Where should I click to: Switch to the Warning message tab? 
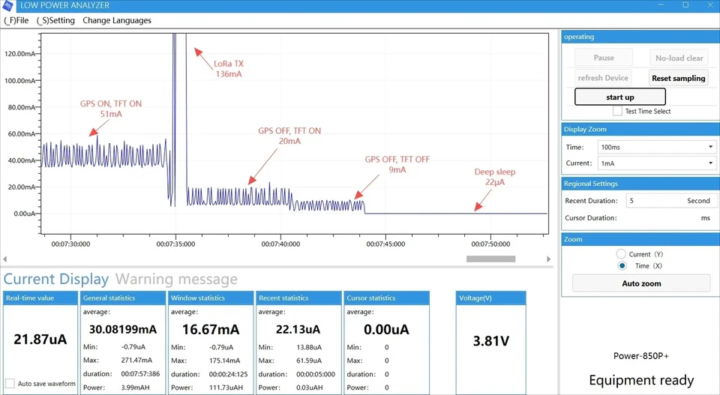point(176,279)
